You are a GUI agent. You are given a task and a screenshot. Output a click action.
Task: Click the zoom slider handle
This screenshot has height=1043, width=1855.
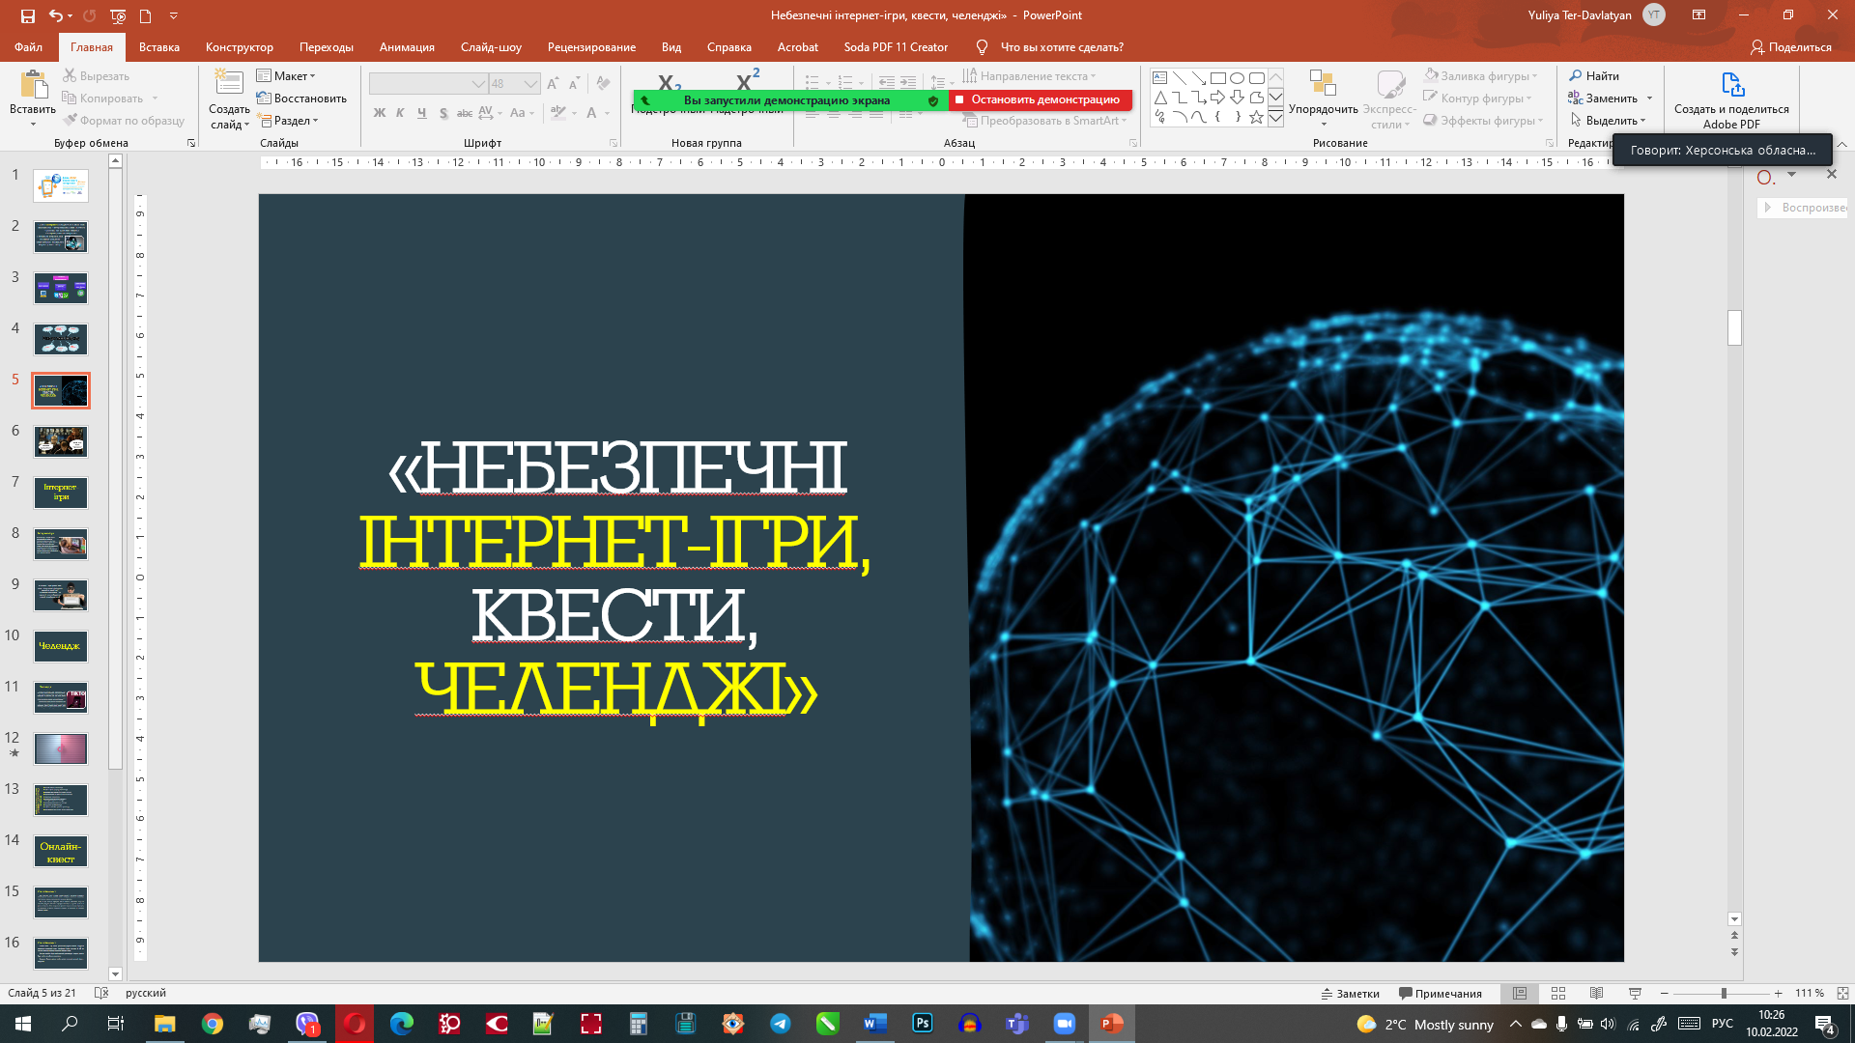coord(1724,993)
